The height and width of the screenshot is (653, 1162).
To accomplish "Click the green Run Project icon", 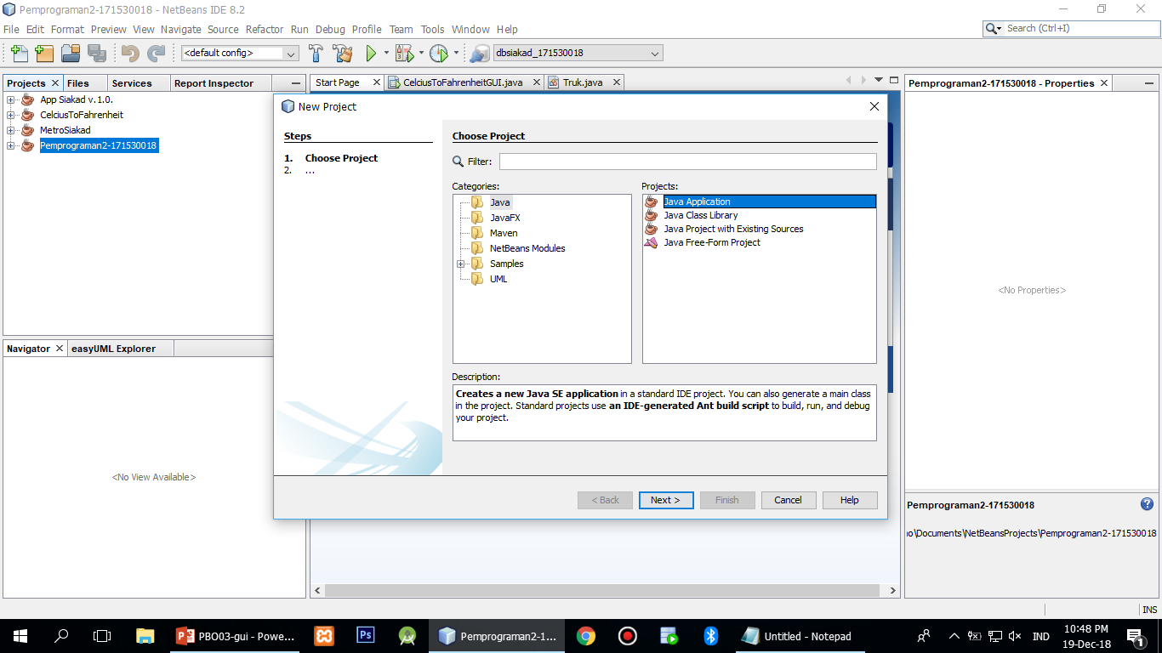I will click(x=371, y=53).
